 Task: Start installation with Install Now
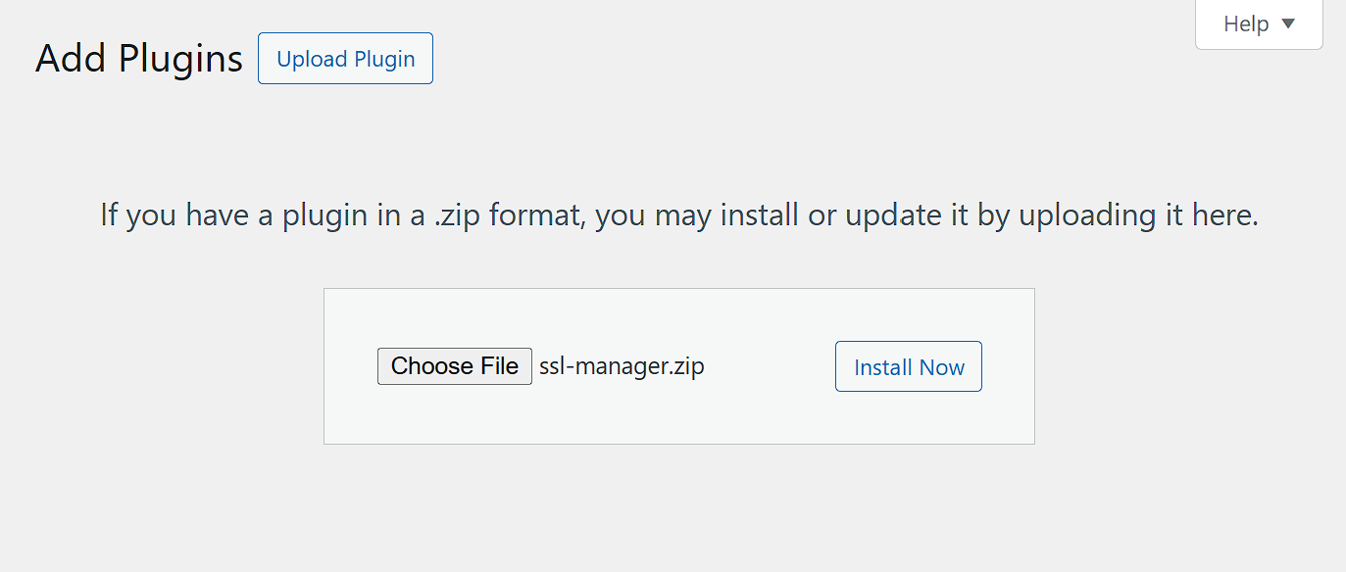coord(909,367)
